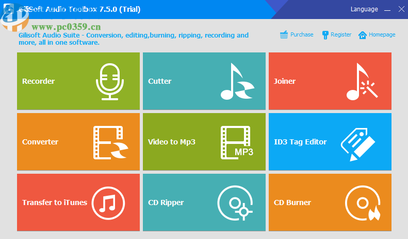Minimize the Gilisoft Audio Toolbox window
This screenshot has width=408, height=239.
tap(387, 10)
